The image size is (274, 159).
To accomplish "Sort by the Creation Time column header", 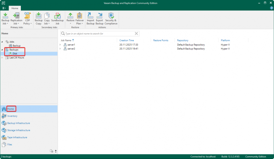I will point(127,40).
